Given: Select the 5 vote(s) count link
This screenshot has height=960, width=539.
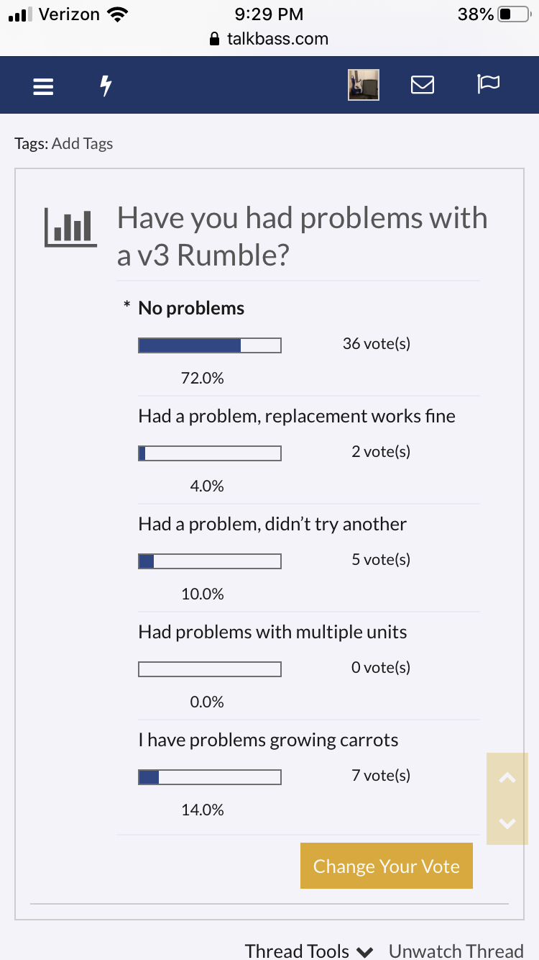Looking at the screenshot, I should [x=381, y=559].
